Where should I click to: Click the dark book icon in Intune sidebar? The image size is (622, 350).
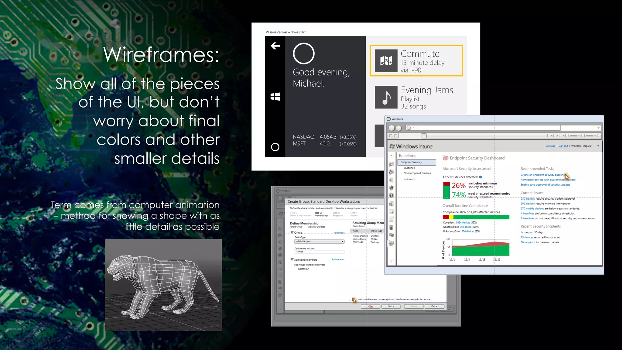pyautogui.click(x=391, y=228)
